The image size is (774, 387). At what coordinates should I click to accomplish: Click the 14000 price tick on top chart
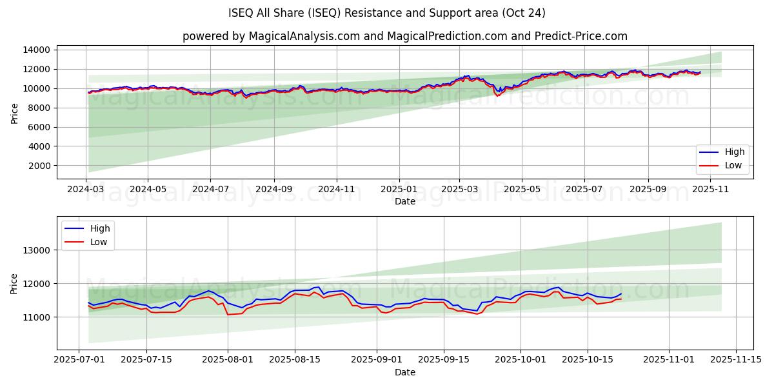(x=37, y=50)
